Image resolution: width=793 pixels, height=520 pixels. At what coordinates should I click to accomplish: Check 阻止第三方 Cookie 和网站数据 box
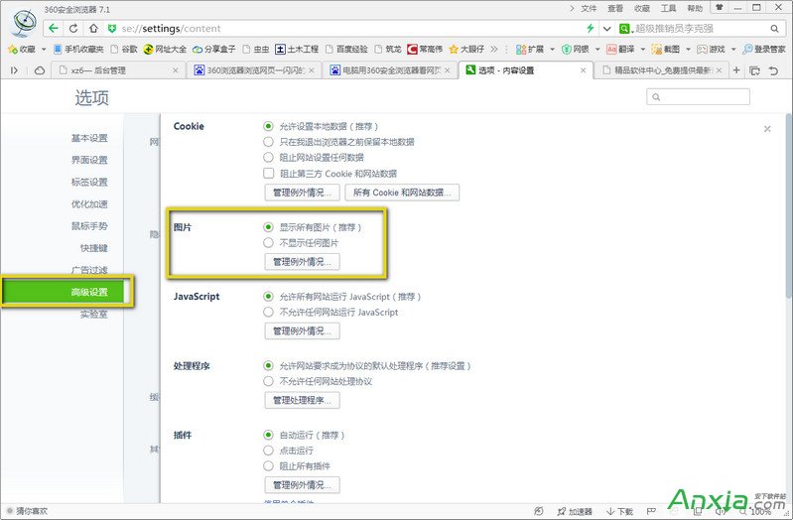pos(269,174)
